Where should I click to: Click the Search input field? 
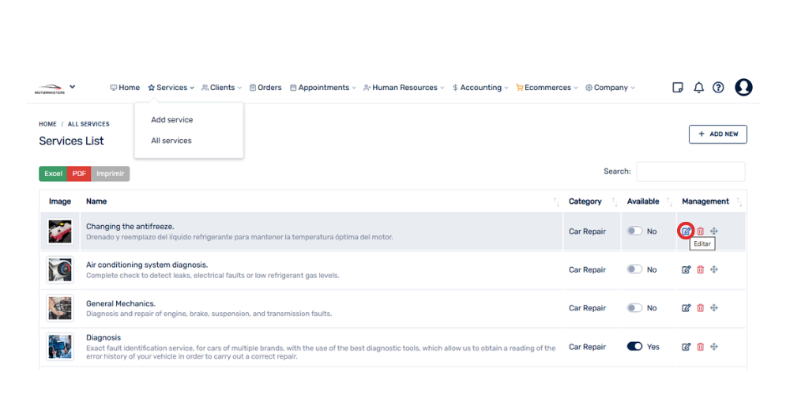click(x=690, y=171)
